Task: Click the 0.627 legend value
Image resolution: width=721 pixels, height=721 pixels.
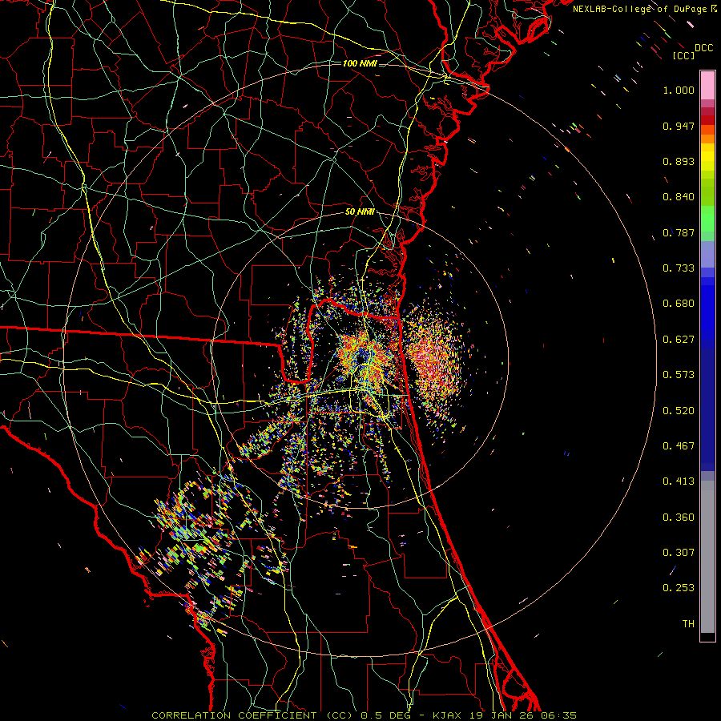Action: click(679, 340)
